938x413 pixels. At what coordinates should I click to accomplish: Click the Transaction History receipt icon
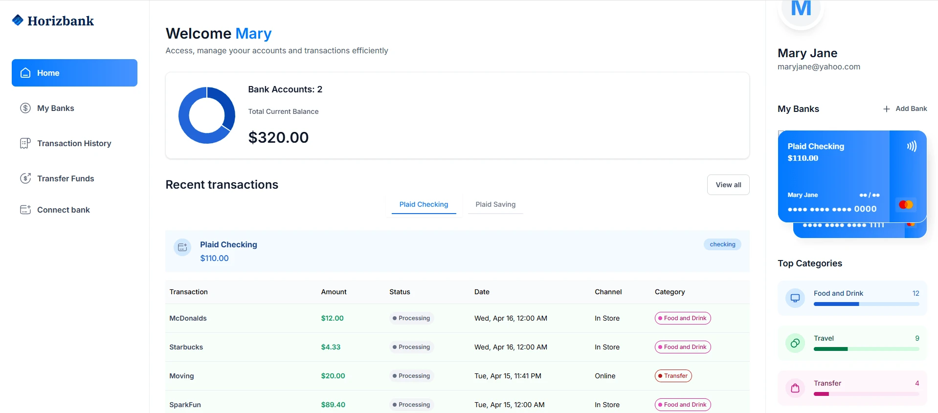point(25,143)
